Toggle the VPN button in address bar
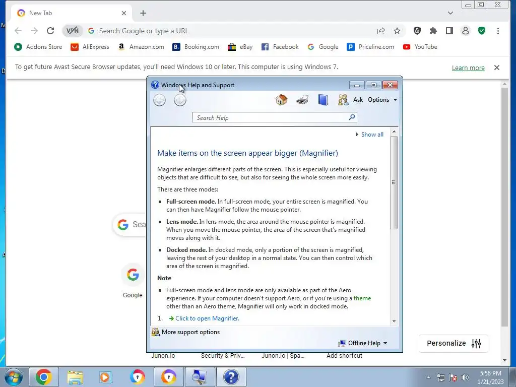 [73, 31]
